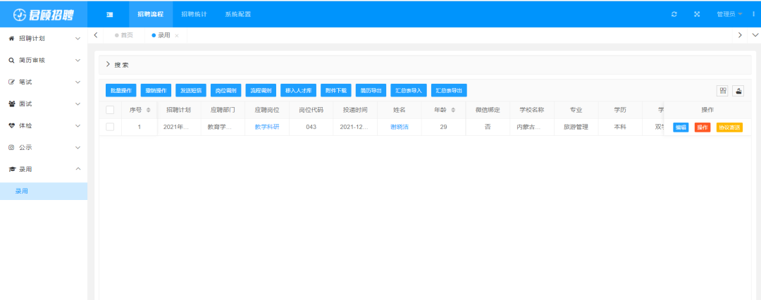Close the 录用 tab
This screenshot has height=300, width=761.
[177, 35]
